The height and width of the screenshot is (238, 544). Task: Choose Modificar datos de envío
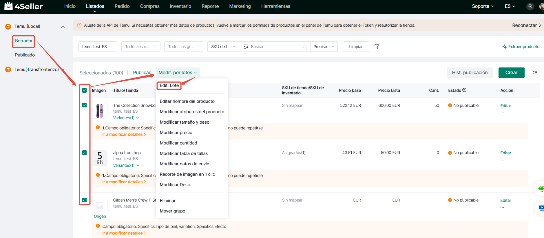click(x=185, y=164)
